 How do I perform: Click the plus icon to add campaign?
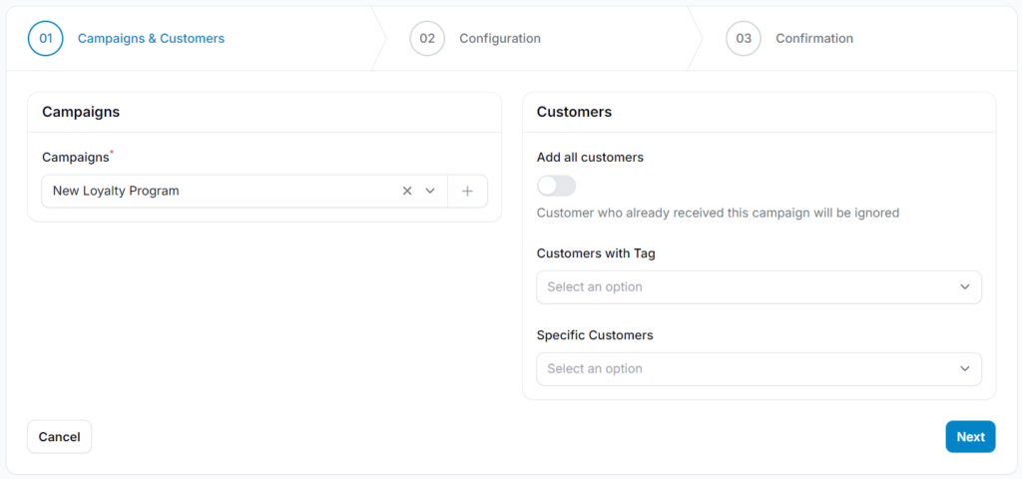[467, 191]
